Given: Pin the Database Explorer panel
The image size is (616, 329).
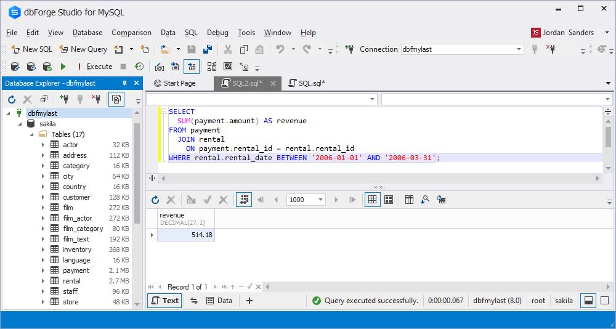Looking at the screenshot, I should coord(125,83).
